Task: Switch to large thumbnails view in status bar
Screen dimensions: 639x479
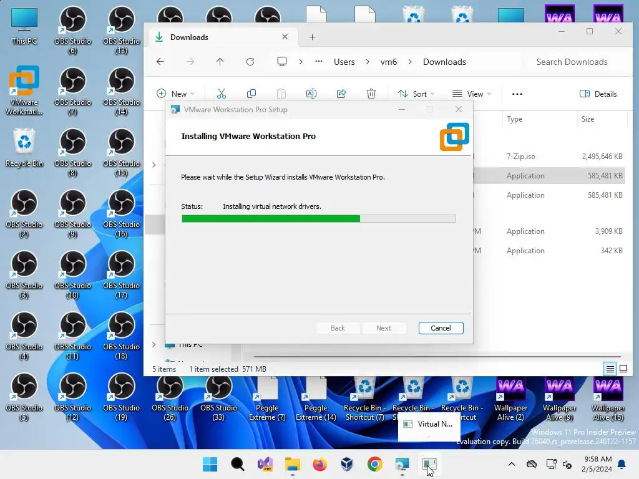Action: click(x=623, y=369)
